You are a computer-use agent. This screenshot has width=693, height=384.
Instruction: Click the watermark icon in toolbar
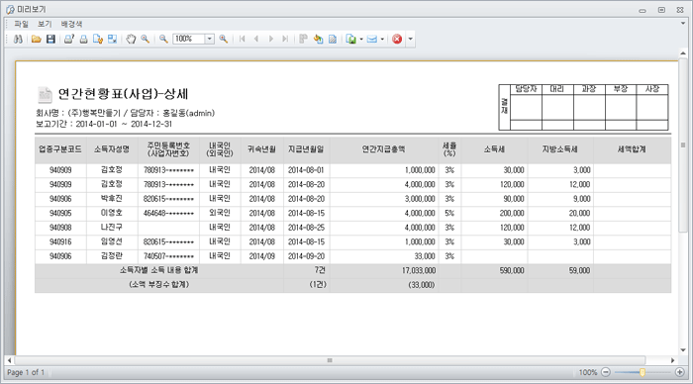(x=333, y=39)
